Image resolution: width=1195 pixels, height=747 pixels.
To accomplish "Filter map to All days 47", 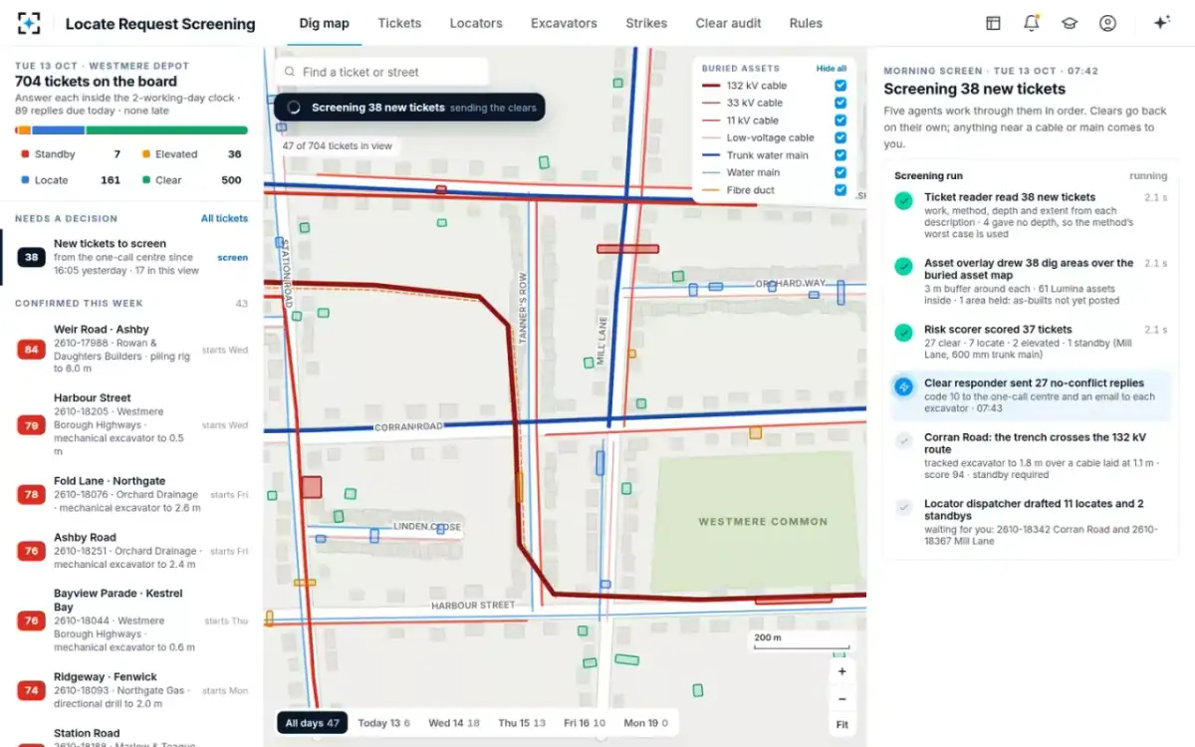I will [x=313, y=723].
